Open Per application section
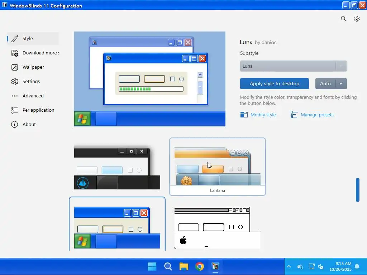Screen dimensions: 367x275 pyautogui.click(x=33, y=110)
